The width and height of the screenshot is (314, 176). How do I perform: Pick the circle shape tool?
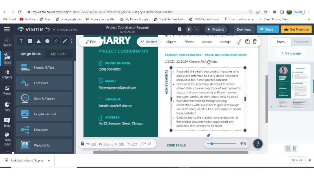tap(47, 41)
